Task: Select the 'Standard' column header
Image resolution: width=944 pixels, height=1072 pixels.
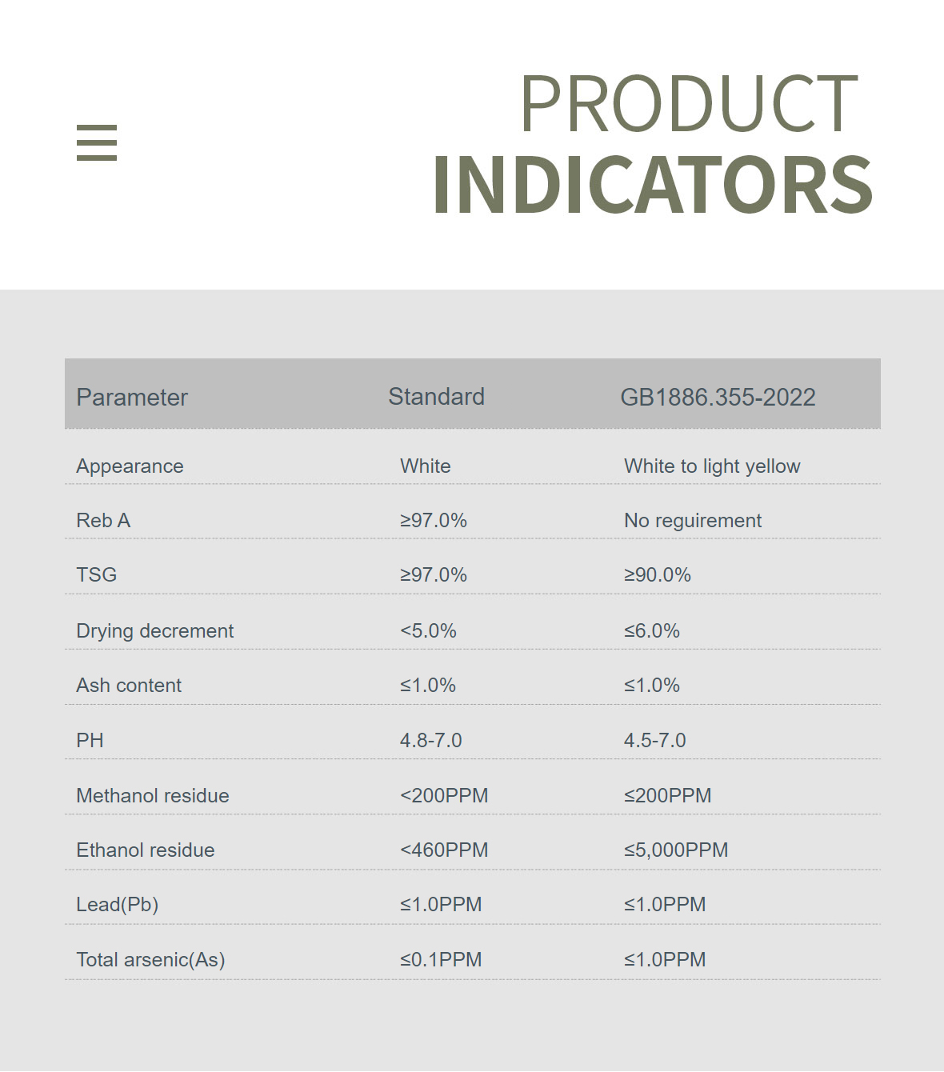Action: [x=437, y=397]
